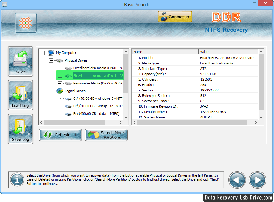Click the Removable Media Disk2 icon
Viewport: 274px width, 202px height.
click(68, 84)
